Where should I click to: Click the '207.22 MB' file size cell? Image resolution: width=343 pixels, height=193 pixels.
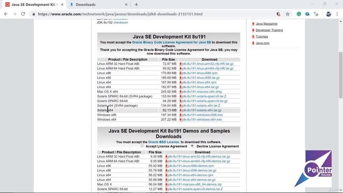[168, 120]
